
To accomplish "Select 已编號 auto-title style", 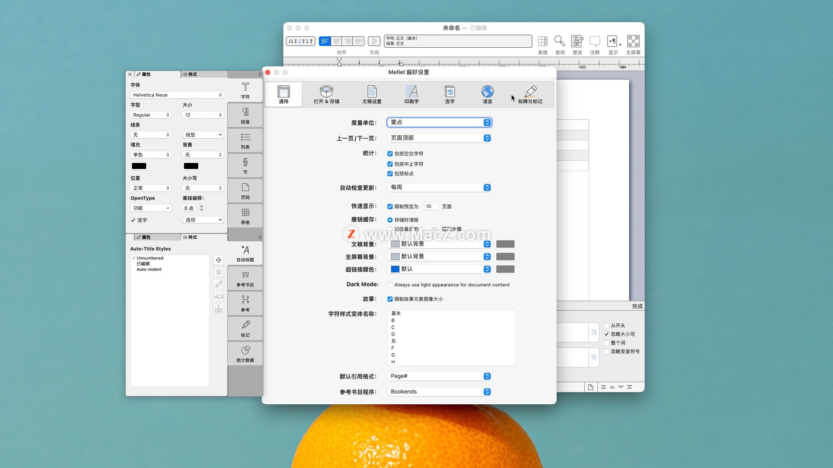I will [x=143, y=264].
